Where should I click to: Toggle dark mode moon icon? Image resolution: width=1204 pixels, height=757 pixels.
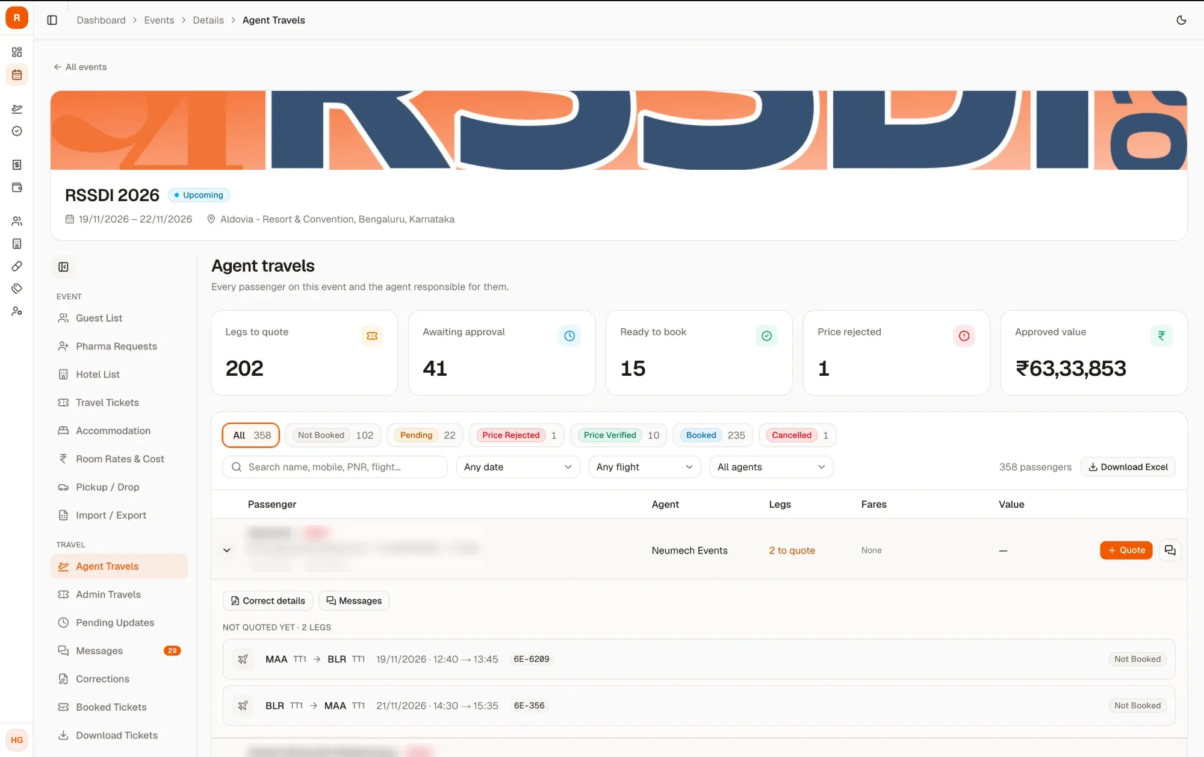[x=1181, y=20]
